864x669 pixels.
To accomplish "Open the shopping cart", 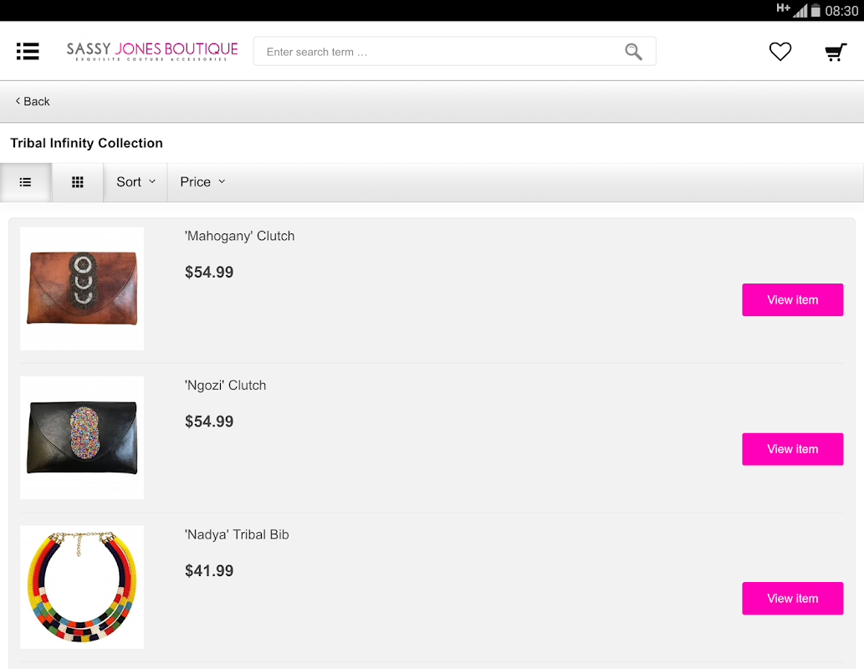I will (x=836, y=52).
